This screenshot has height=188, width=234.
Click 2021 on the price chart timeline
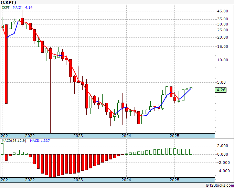pyautogui.click(x=6, y=136)
